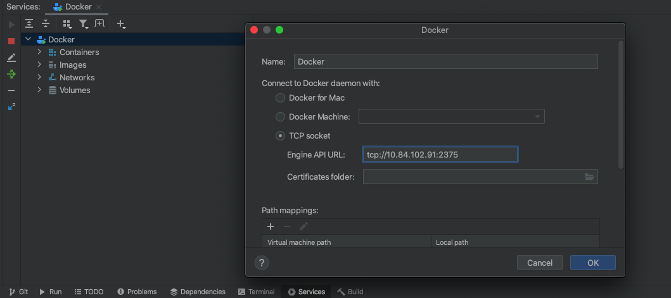Screen dimensions: 671x298
Task: Click the edit path mapping pencil icon
Action: [x=304, y=227]
